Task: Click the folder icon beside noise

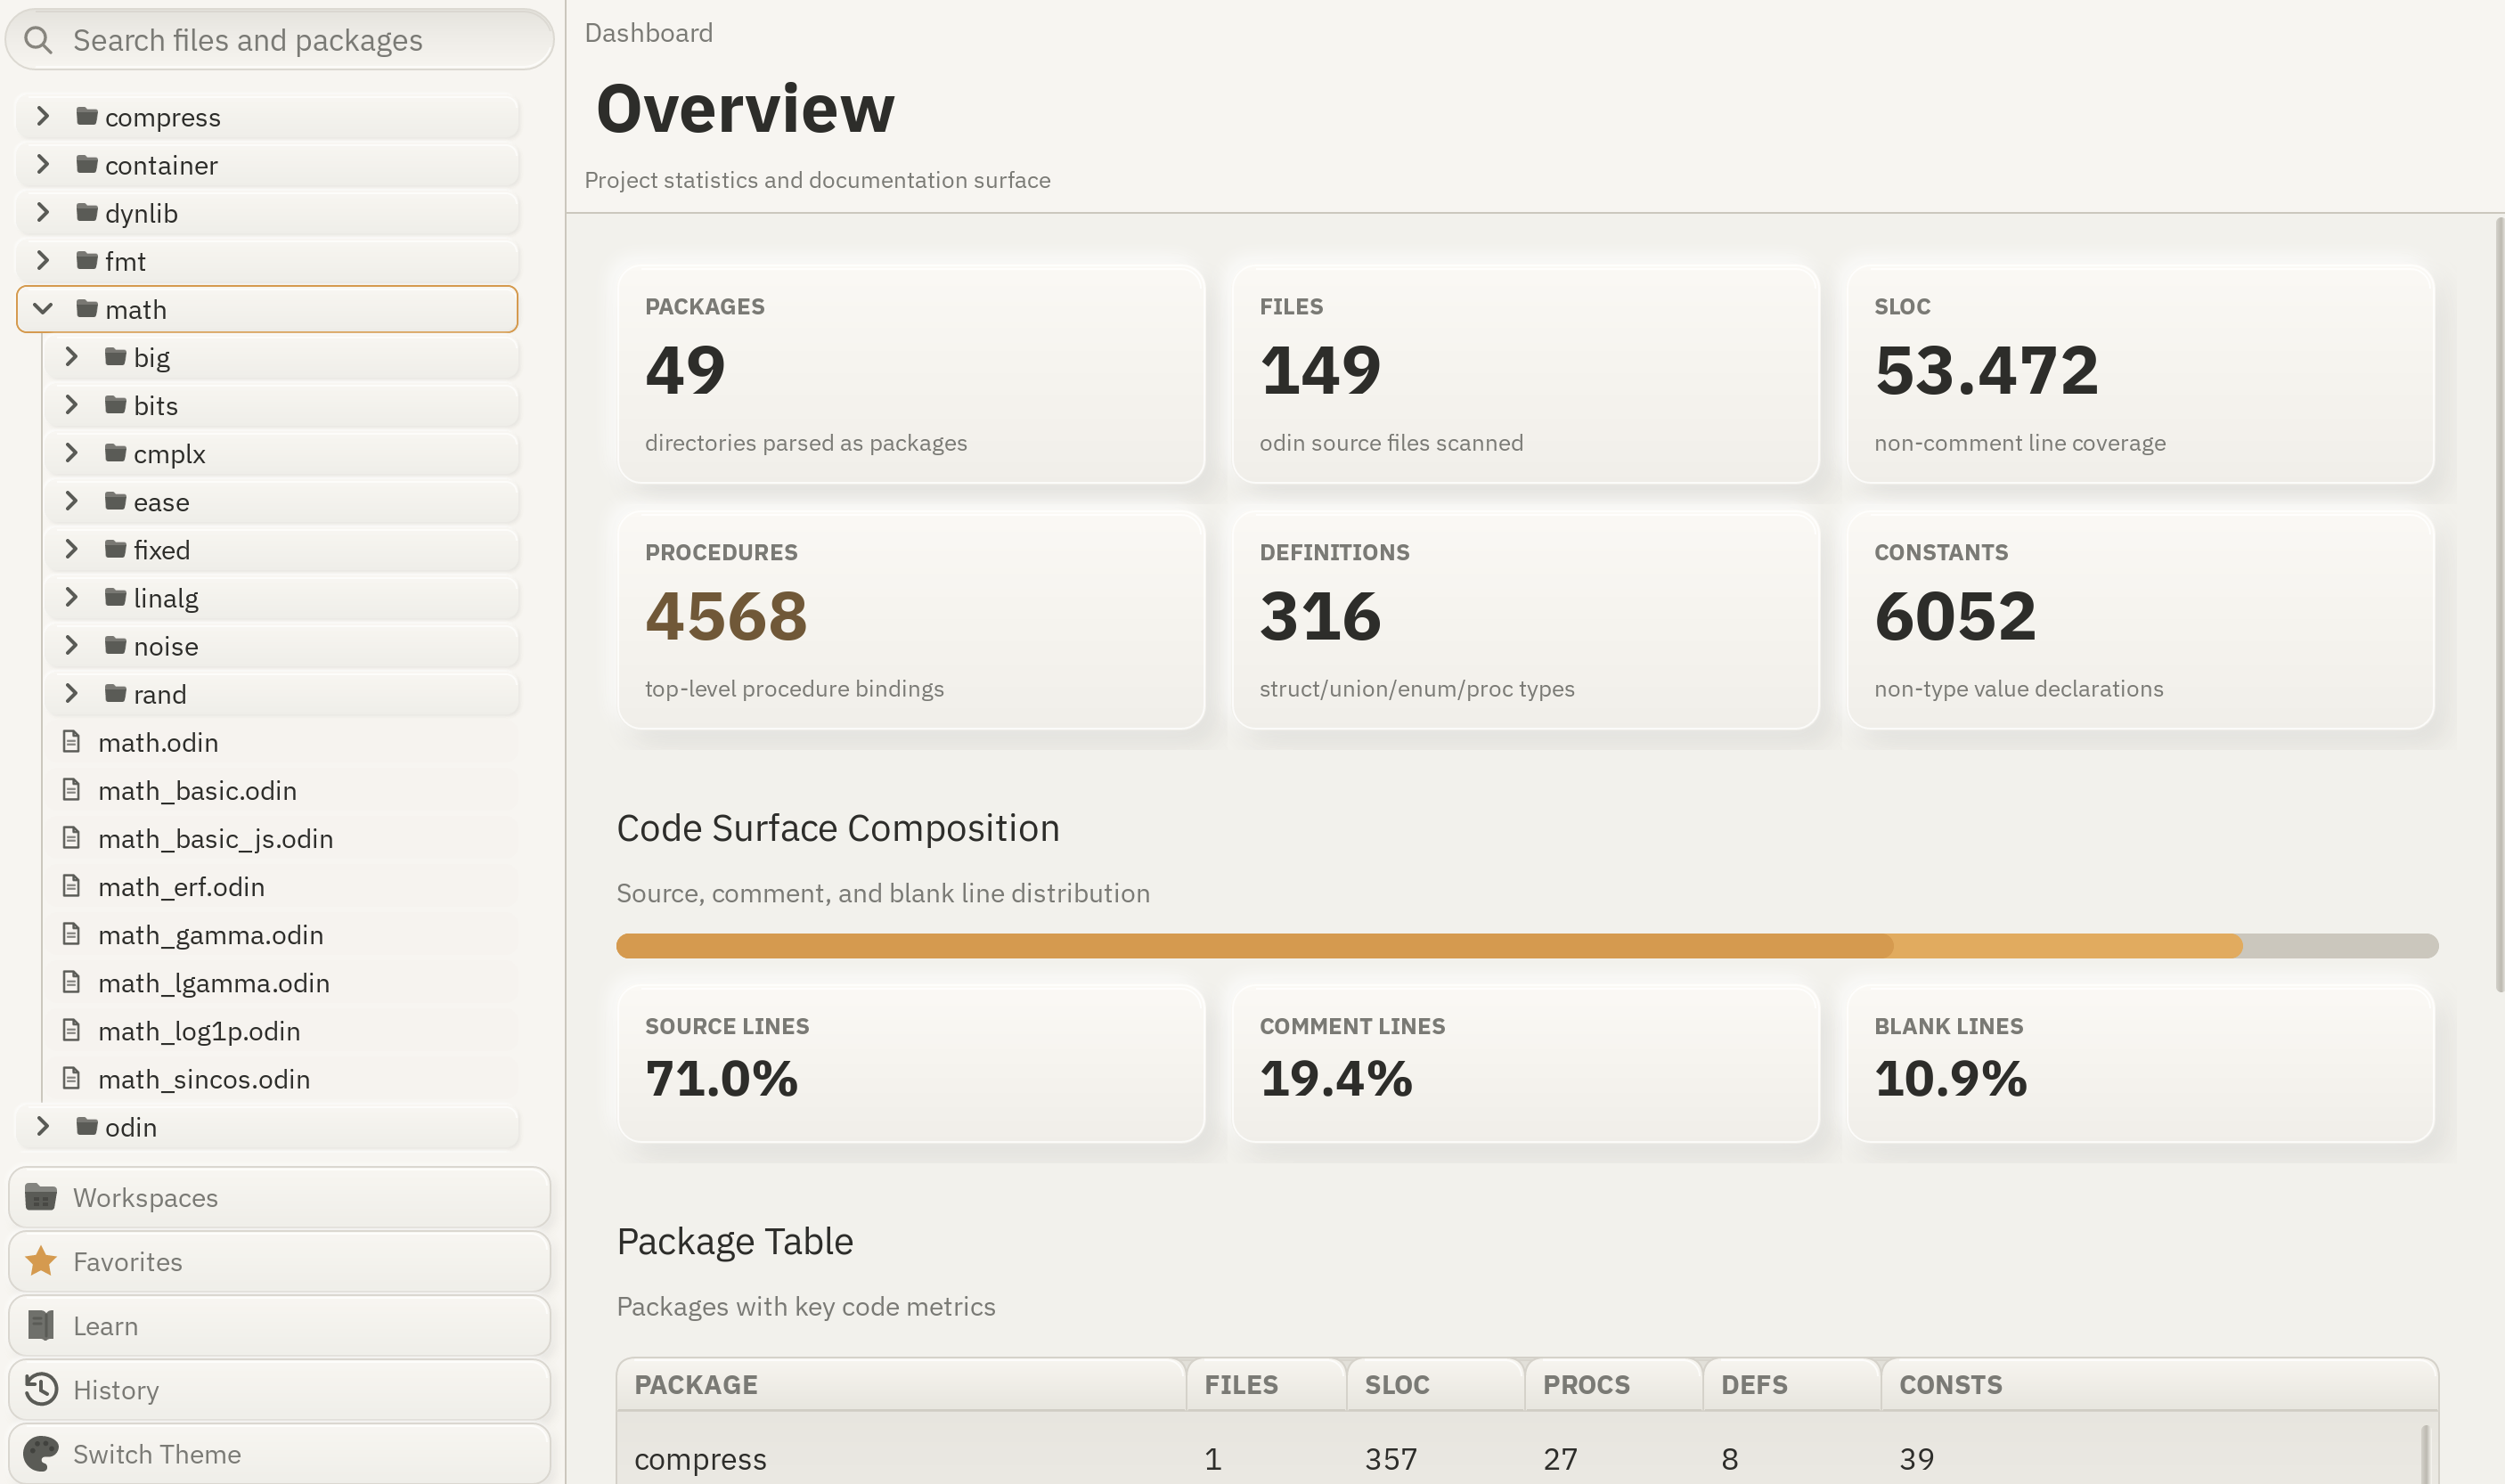Action: point(115,645)
